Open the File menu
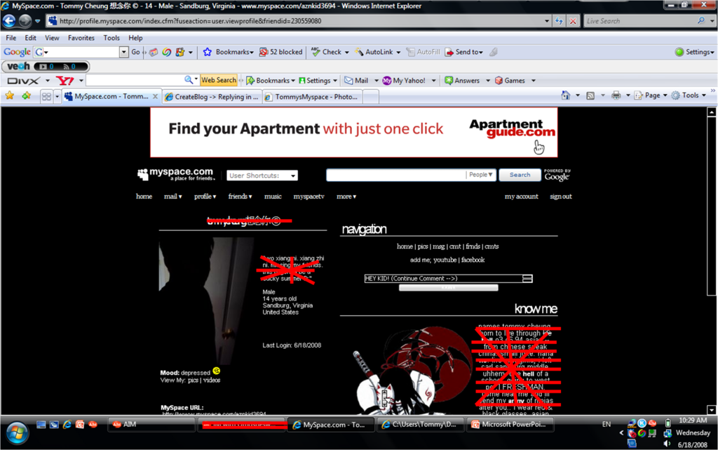718x450 pixels. click(x=11, y=38)
